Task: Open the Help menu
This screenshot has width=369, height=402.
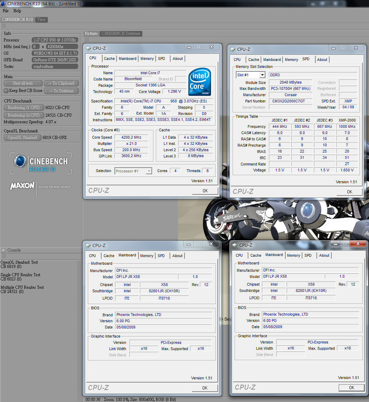Action: (17, 11)
